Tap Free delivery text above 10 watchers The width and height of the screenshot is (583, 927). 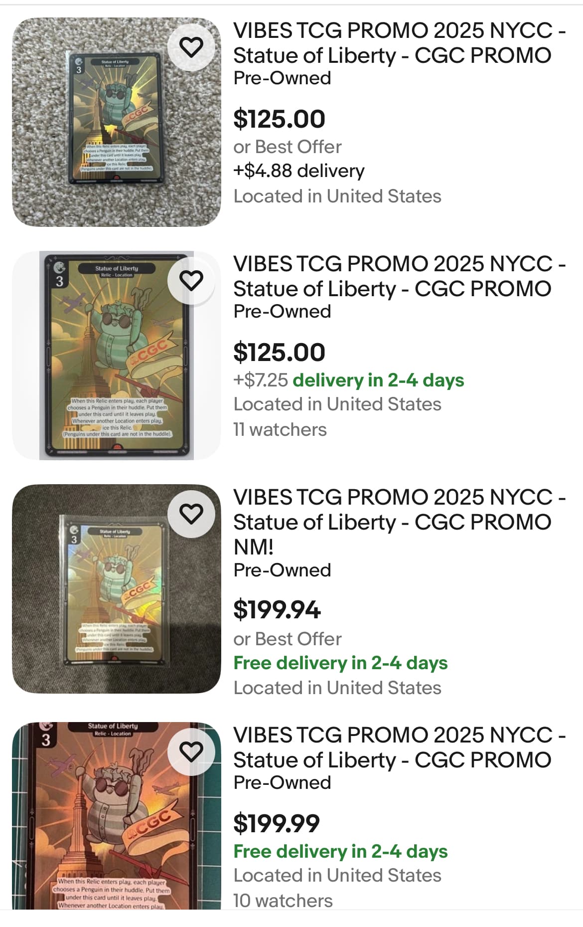[340, 851]
